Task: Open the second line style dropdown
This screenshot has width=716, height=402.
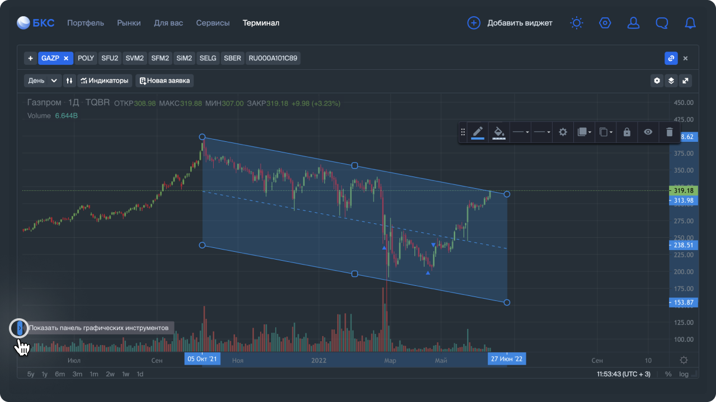Action: pos(541,132)
